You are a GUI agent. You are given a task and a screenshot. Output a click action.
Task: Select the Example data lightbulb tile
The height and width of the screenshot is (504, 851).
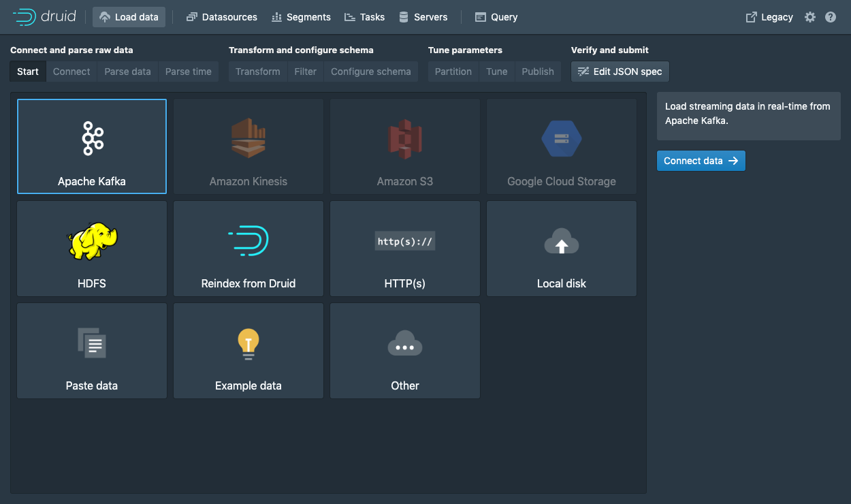[x=248, y=351]
